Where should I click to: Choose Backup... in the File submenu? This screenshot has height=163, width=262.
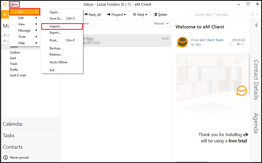(56, 48)
